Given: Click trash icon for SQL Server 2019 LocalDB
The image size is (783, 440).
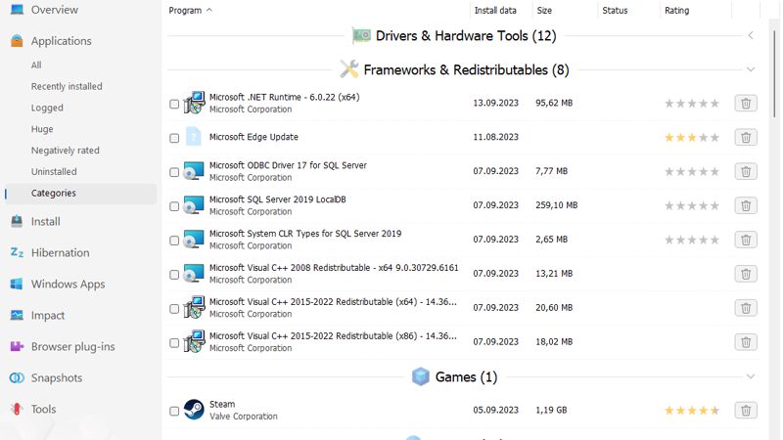Looking at the screenshot, I should tap(746, 205).
